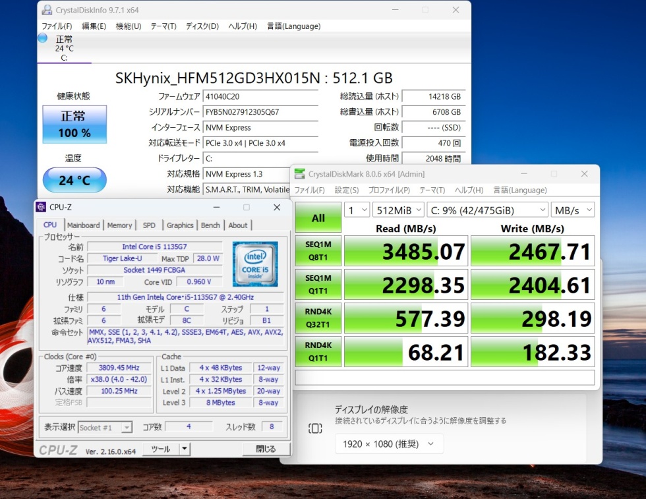This screenshot has height=499, width=646.
Task: Click the display resolution icon in Settings
Action: coord(315,428)
